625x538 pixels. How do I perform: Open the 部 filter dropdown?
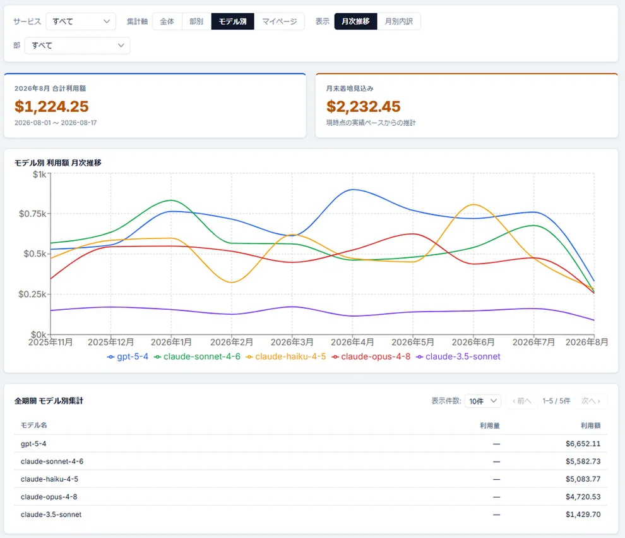point(77,46)
